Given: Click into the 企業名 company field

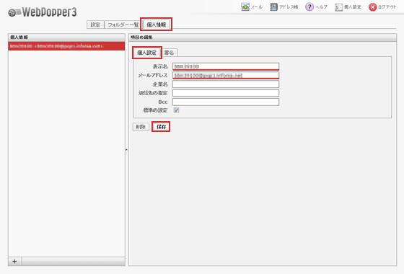Looking at the screenshot, I should click(226, 84).
